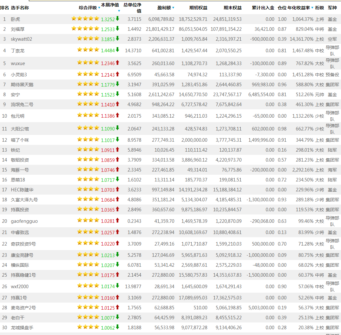Screen dimensions: 341x335
Task: Open player 持赢投资
Action: tap(20, 210)
